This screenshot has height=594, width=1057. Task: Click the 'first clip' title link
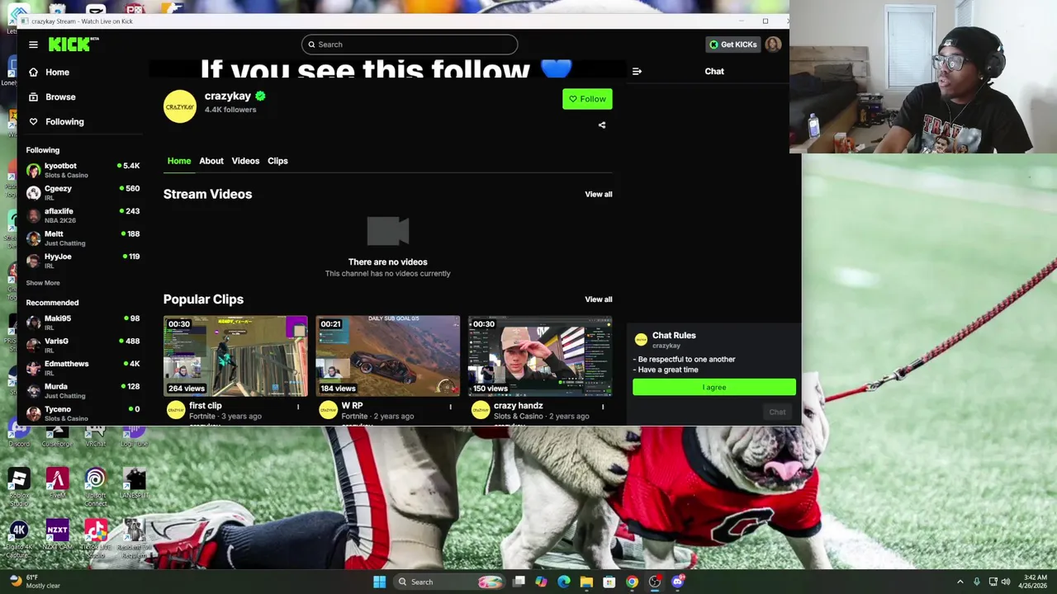pyautogui.click(x=206, y=406)
